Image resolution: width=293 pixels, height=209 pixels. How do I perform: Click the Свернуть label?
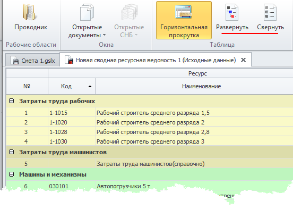[x=270, y=27]
